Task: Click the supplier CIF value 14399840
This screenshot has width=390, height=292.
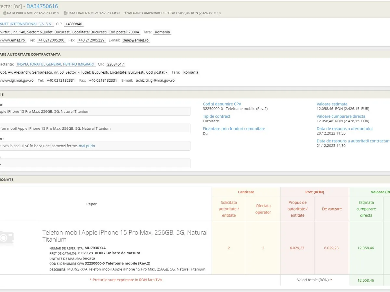Action: 74,24
